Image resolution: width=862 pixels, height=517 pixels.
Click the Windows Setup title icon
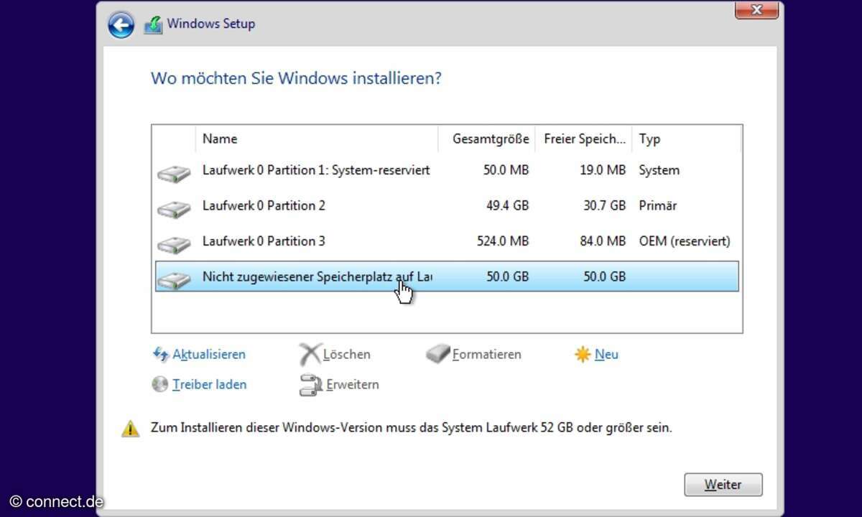point(153,25)
